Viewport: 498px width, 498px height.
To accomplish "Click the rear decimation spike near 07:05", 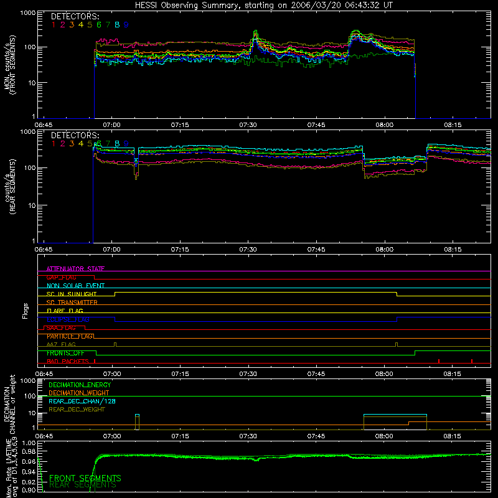I will click(137, 422).
